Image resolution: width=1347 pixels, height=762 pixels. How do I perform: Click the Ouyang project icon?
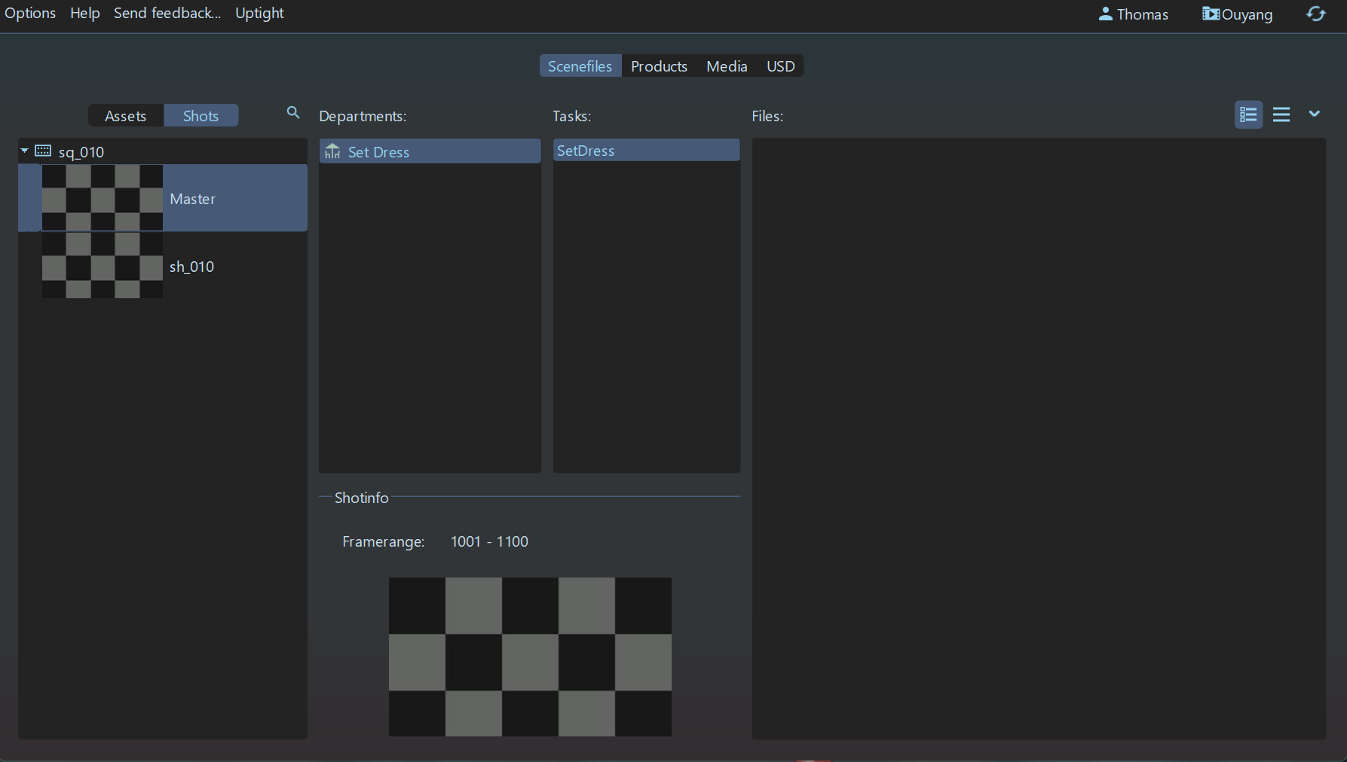(1211, 14)
